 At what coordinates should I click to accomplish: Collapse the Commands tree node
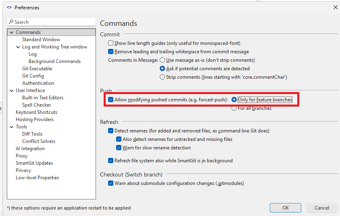pyautogui.click(x=11, y=32)
